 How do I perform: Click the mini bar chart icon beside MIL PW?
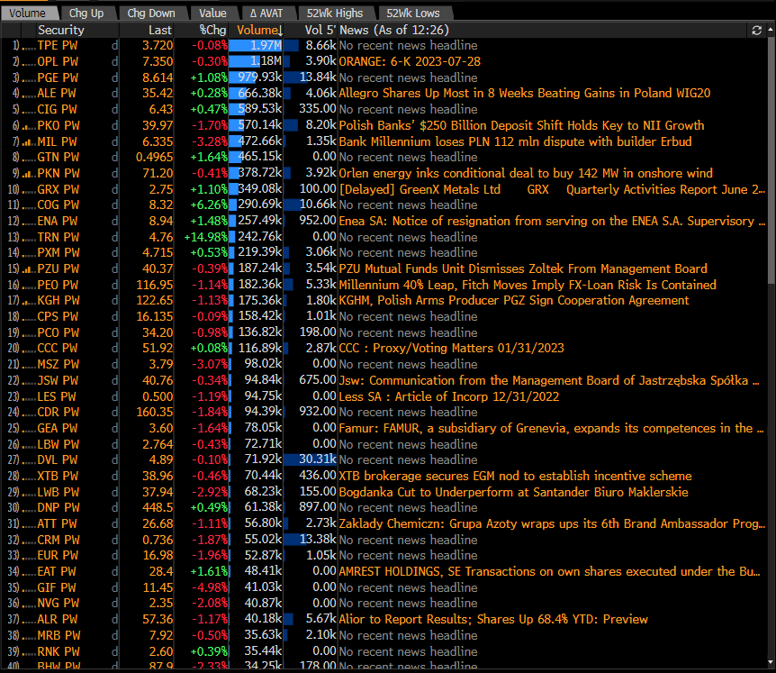click(x=27, y=141)
